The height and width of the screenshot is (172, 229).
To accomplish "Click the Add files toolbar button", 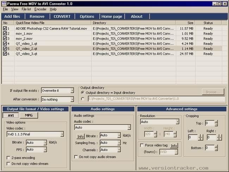I will 12,16.
